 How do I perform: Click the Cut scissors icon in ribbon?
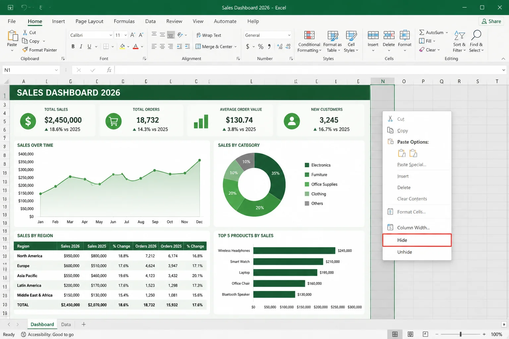tap(25, 32)
